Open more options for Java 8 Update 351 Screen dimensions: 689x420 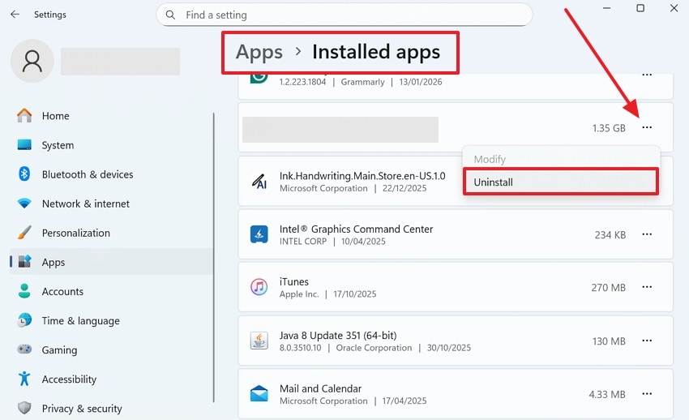click(647, 341)
